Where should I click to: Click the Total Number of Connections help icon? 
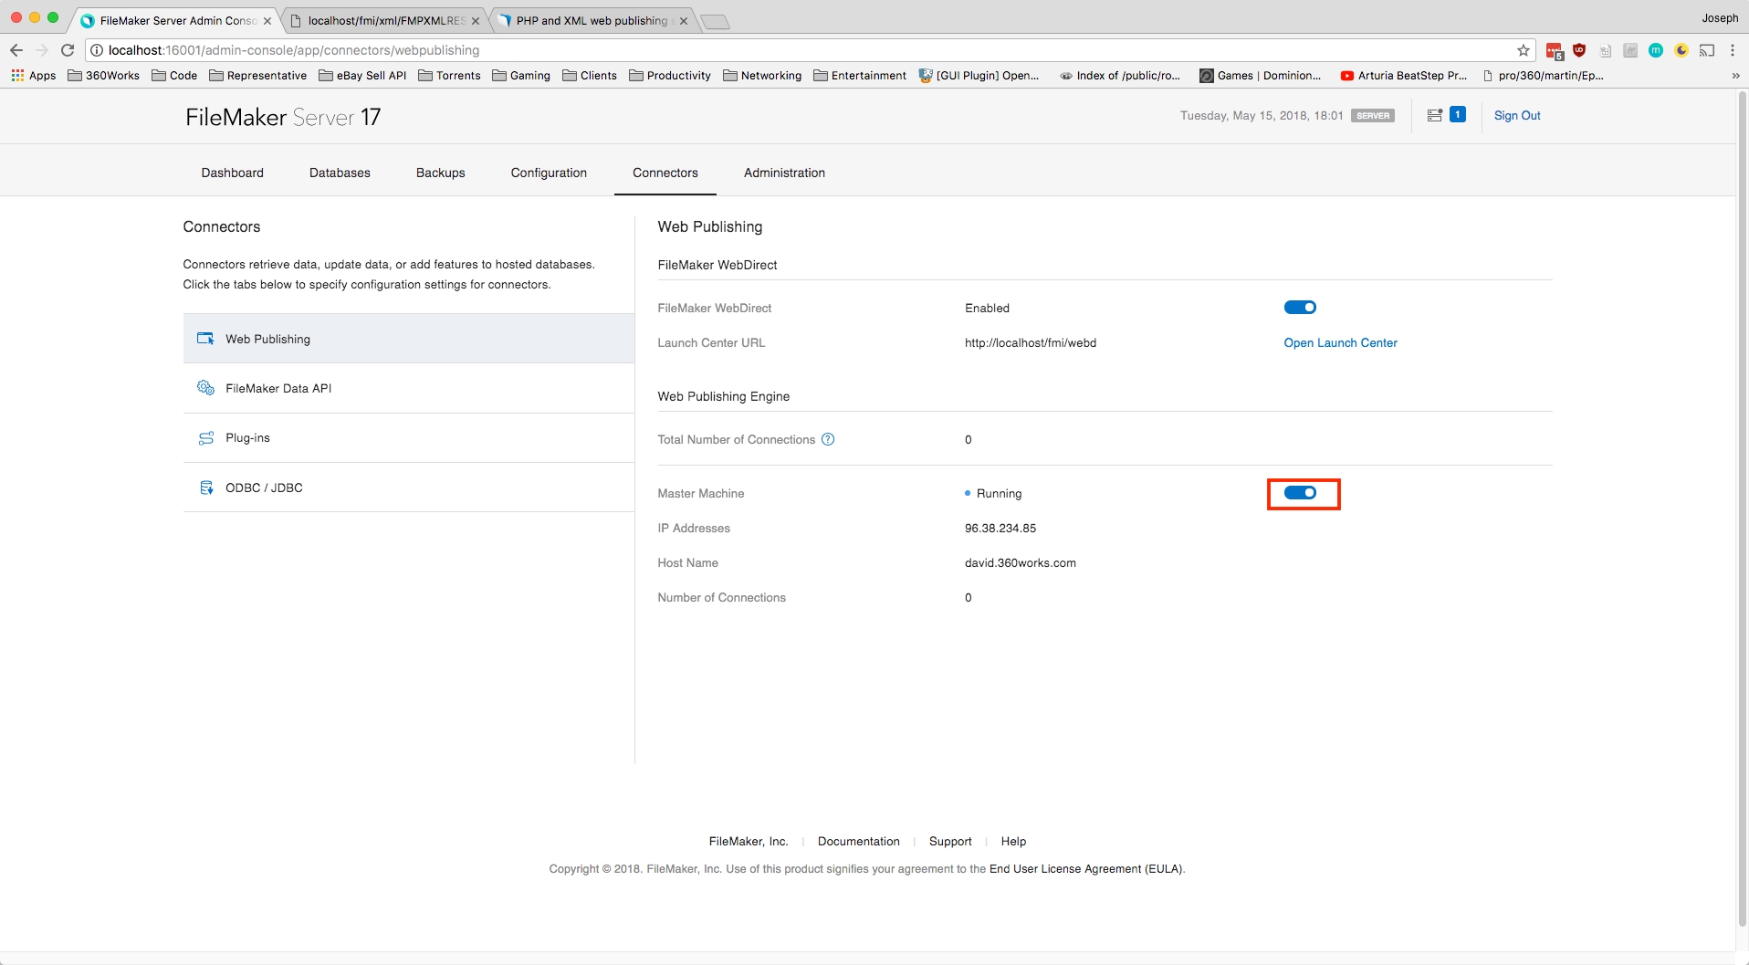[828, 439]
